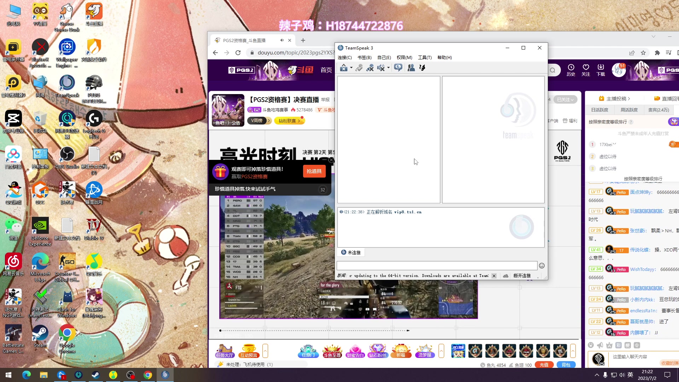
Task: Select the 未连接 server tab in TeamSpeak
Action: pyautogui.click(x=351, y=253)
